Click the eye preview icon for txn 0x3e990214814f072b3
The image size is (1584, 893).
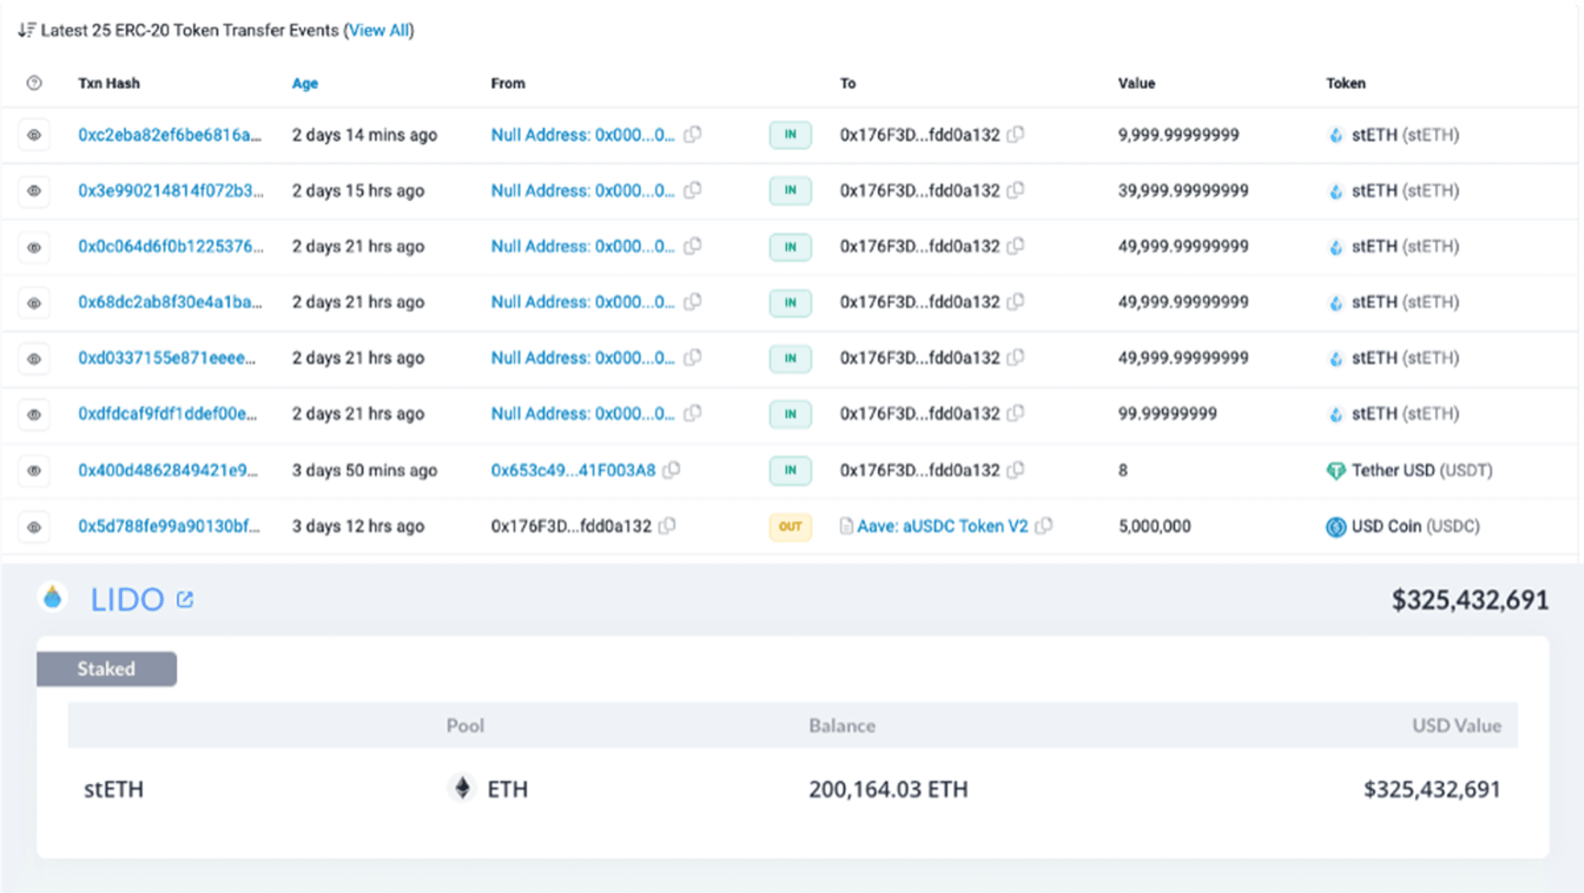[x=34, y=190]
